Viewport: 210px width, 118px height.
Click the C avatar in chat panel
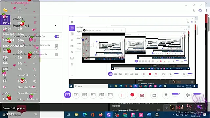click(173, 108)
